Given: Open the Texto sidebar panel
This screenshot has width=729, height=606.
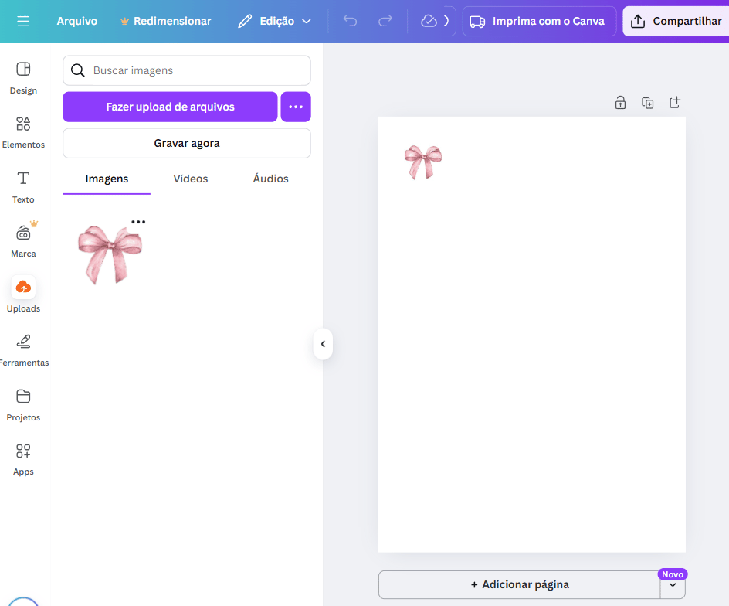Looking at the screenshot, I should coord(23,186).
